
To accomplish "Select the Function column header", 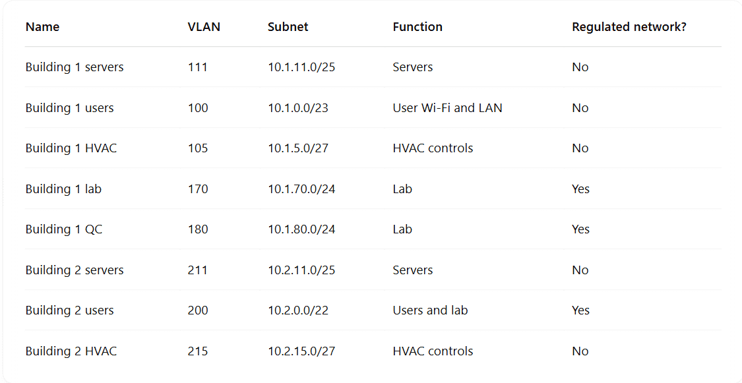I will tap(417, 27).
